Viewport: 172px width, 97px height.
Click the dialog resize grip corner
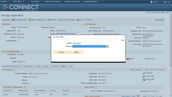[x=125, y=61]
